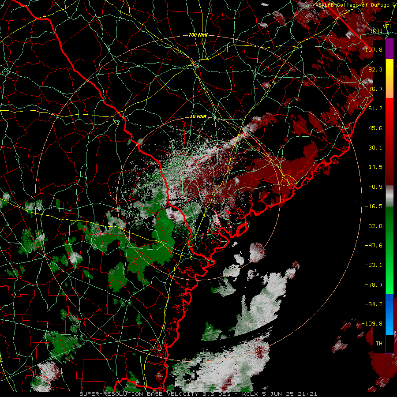Click the gray near-zero segment of the color bar
This screenshot has width=397, height=397.
(x=390, y=196)
